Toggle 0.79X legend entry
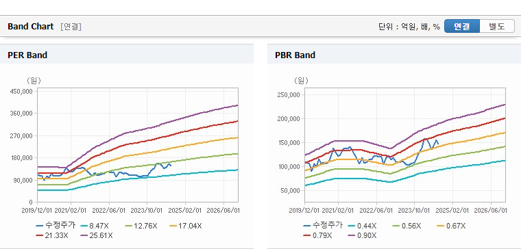The height and width of the screenshot is (249, 521). pos(317,235)
